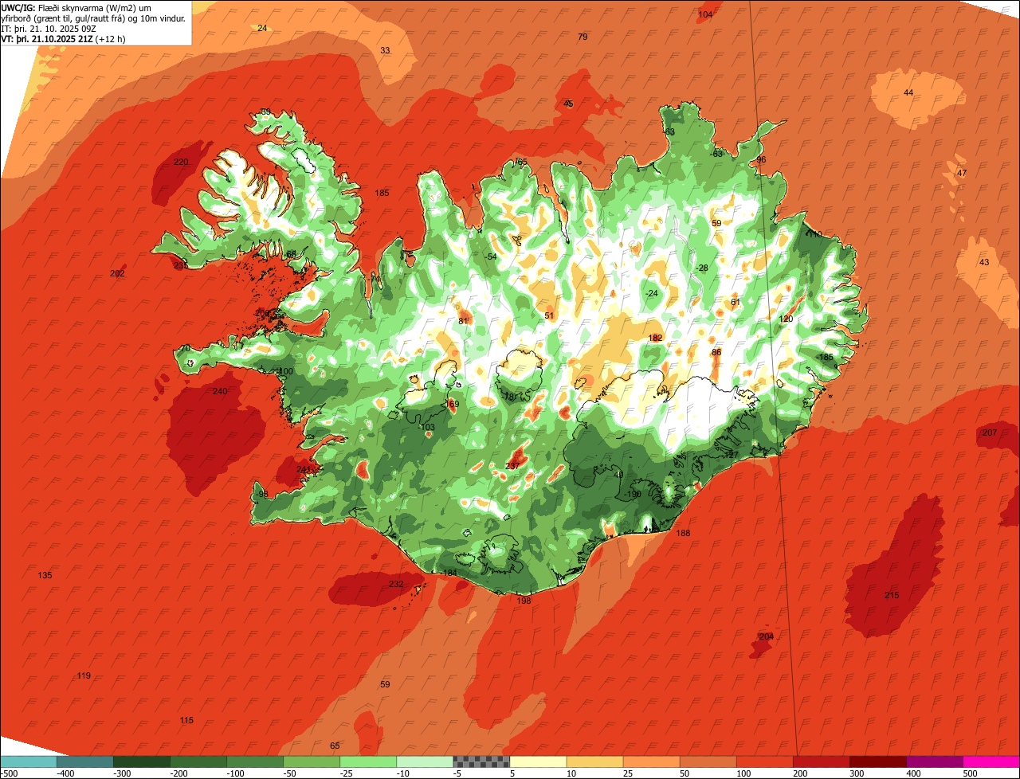
Task: Select the 202 value in the western sea
Action: coord(117,273)
